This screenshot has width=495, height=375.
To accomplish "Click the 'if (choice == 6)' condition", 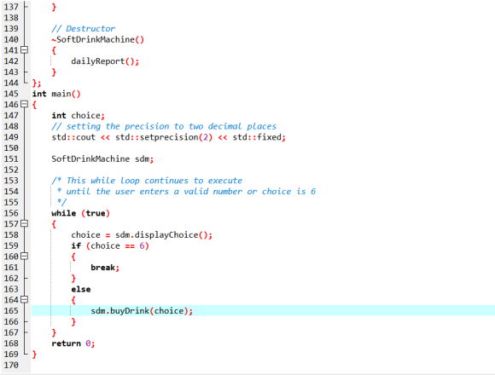I will click(110, 245).
